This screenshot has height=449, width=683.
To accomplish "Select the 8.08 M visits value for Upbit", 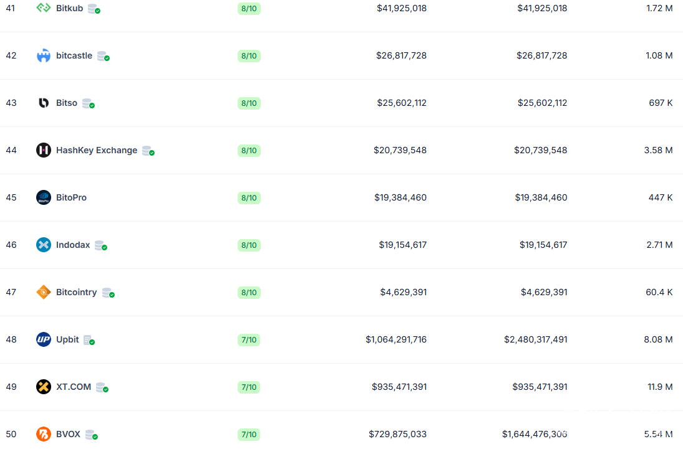I will click(x=658, y=339).
